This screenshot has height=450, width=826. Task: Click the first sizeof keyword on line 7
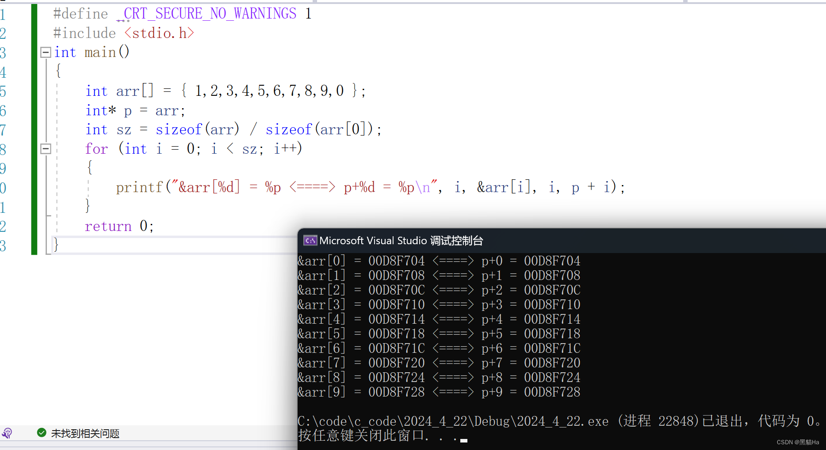click(179, 130)
